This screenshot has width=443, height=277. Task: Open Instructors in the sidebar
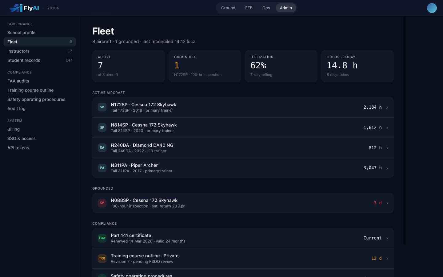point(40,51)
